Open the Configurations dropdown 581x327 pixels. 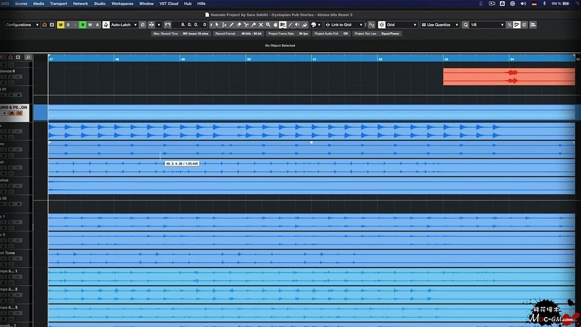(22, 25)
